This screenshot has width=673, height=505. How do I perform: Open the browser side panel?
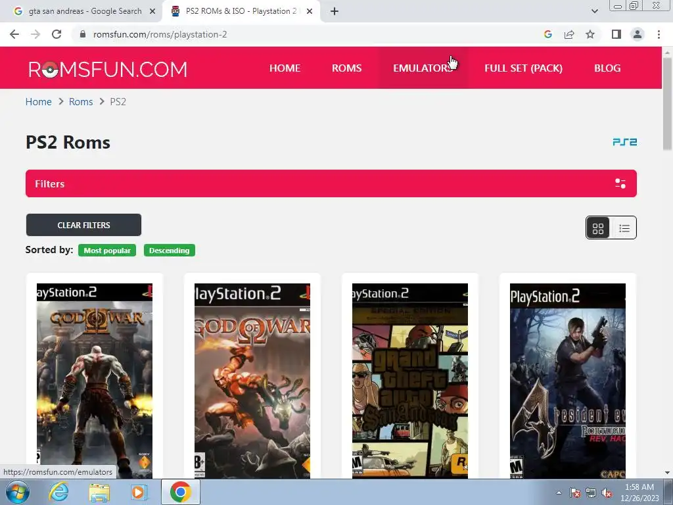(616, 34)
